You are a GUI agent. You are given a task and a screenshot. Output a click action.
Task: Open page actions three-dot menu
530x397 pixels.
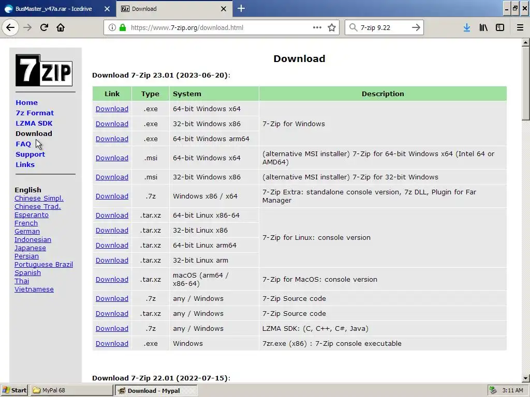pos(317,27)
